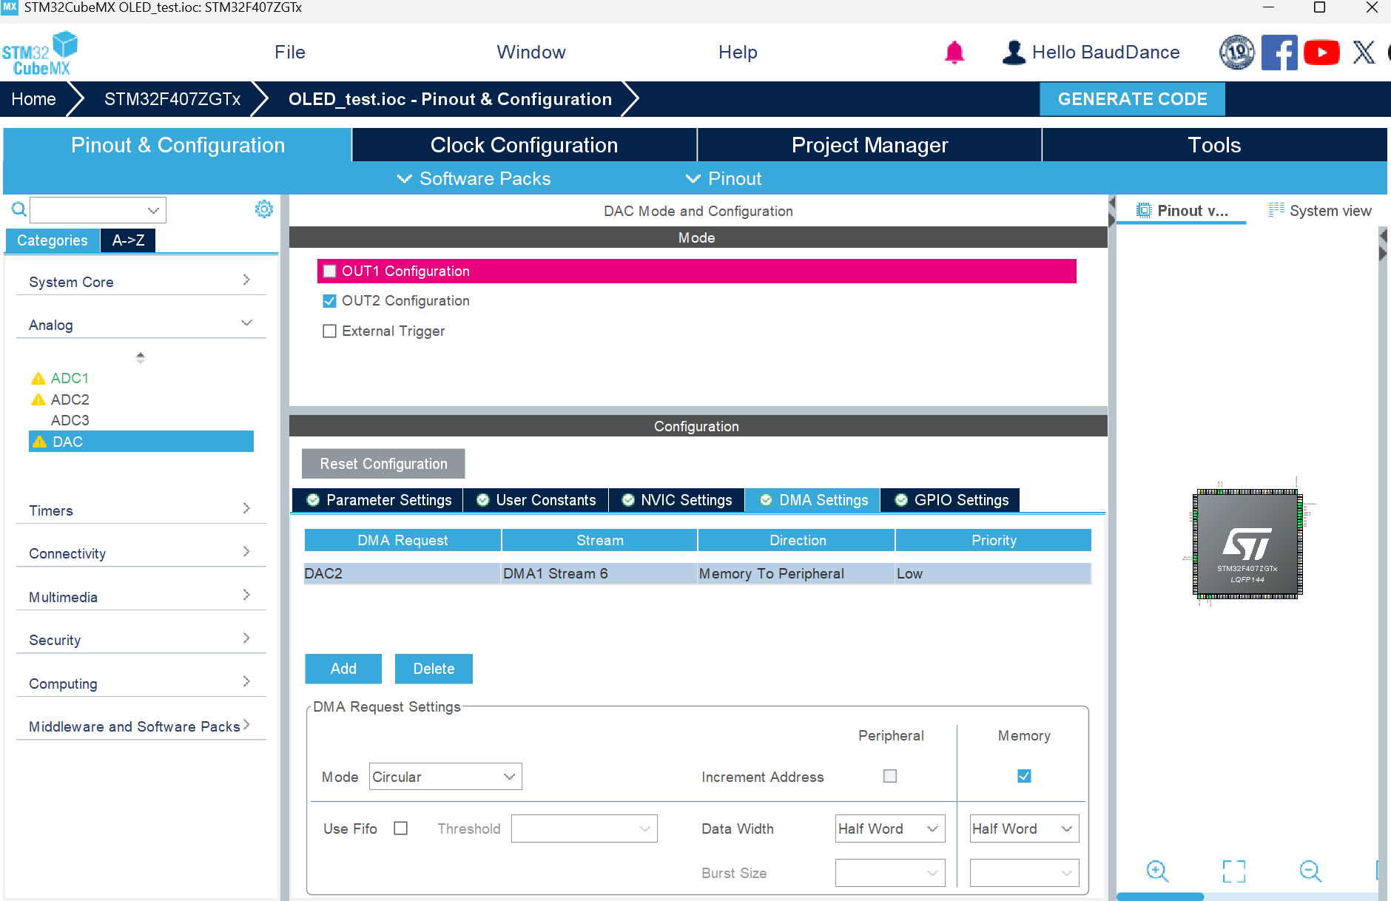
Task: Expand the Pinout menu
Action: [x=724, y=179]
